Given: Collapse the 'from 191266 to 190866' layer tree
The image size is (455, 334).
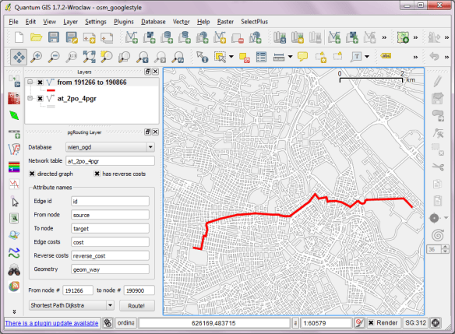Looking at the screenshot, I should click(30, 82).
